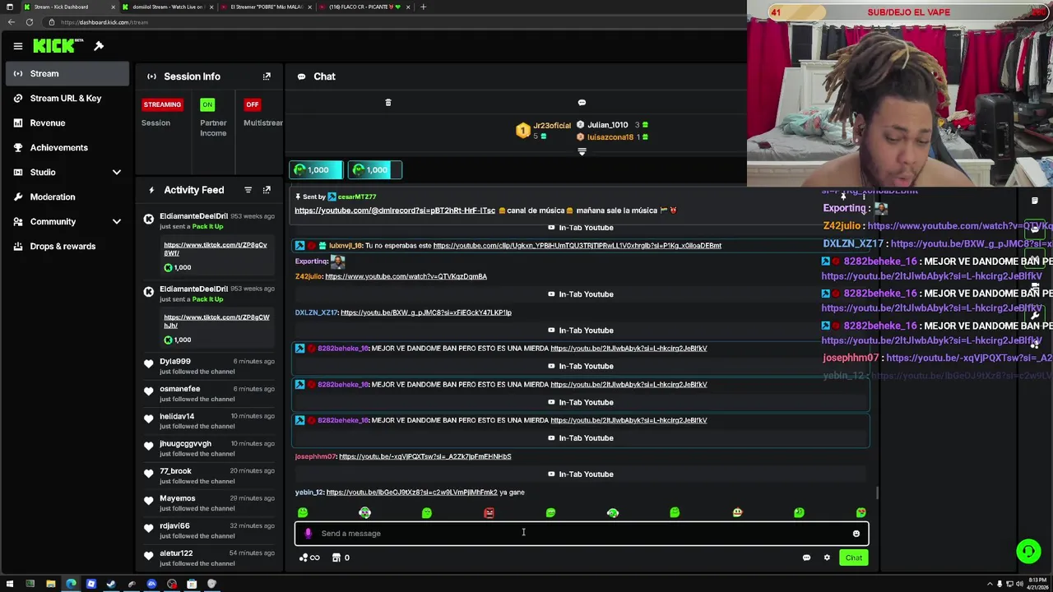Viewport: 1053px width, 592px height.
Task: Collapse the leaderboard with the down arrow
Action: 582,152
